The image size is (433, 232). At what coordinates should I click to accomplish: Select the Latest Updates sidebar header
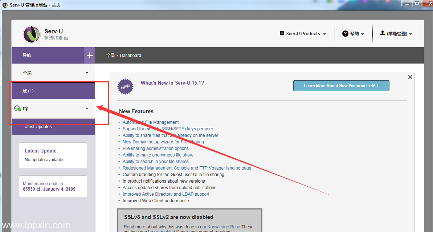37,127
